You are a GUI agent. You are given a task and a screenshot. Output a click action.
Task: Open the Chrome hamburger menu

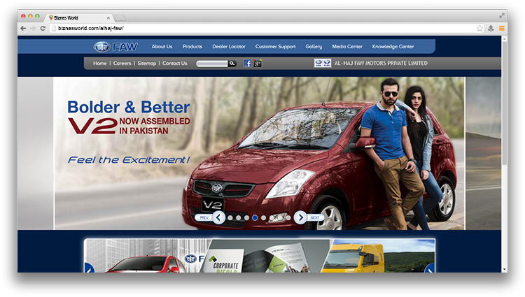tap(501, 28)
